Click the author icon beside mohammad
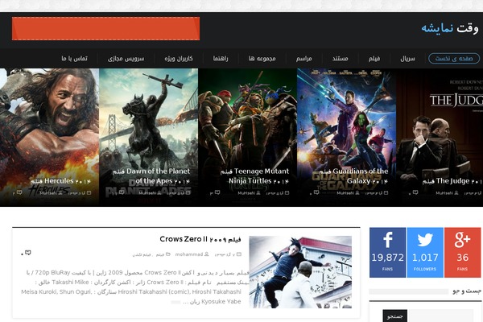Viewport: 483px width, 322px height. pyautogui.click(x=206, y=254)
